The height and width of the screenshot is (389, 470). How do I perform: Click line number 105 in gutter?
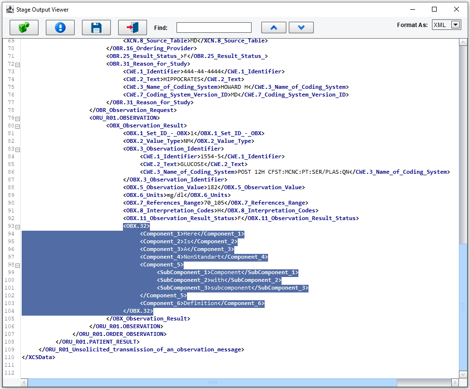point(9,319)
